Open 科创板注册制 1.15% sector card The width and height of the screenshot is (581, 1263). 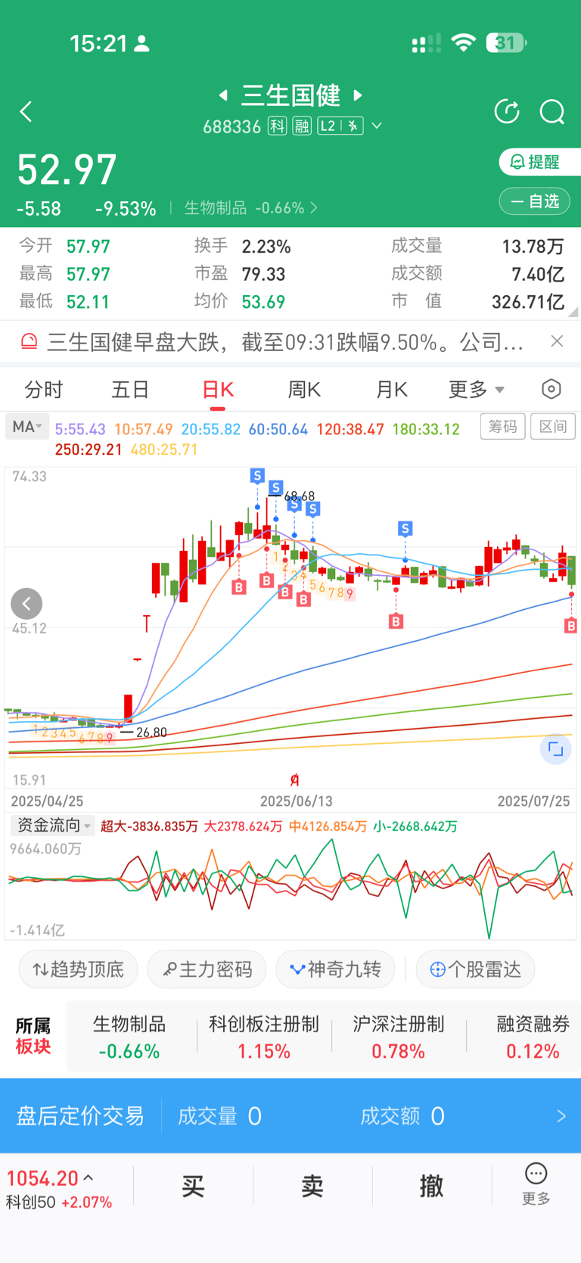[264, 1037]
